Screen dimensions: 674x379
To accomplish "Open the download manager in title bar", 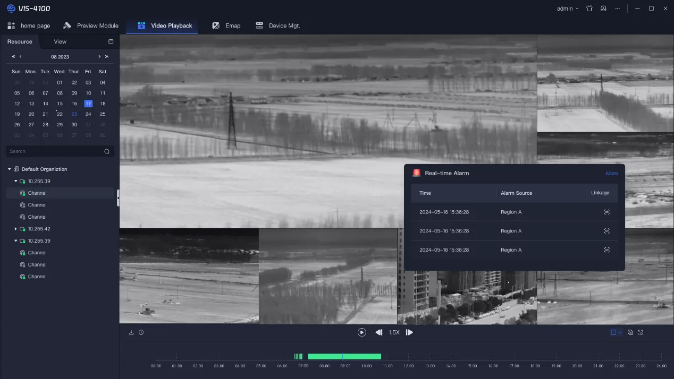I will coord(603,8).
